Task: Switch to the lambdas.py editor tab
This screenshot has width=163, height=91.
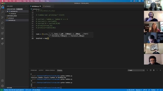Action: click(35, 6)
